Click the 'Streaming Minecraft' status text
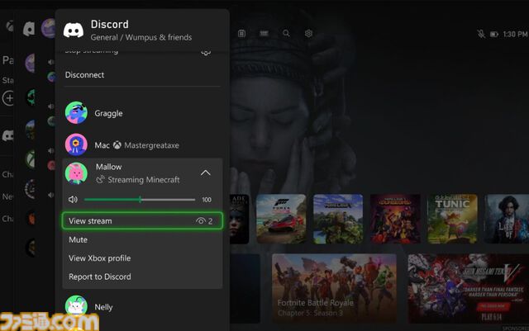This screenshot has width=529, height=331. point(144,180)
